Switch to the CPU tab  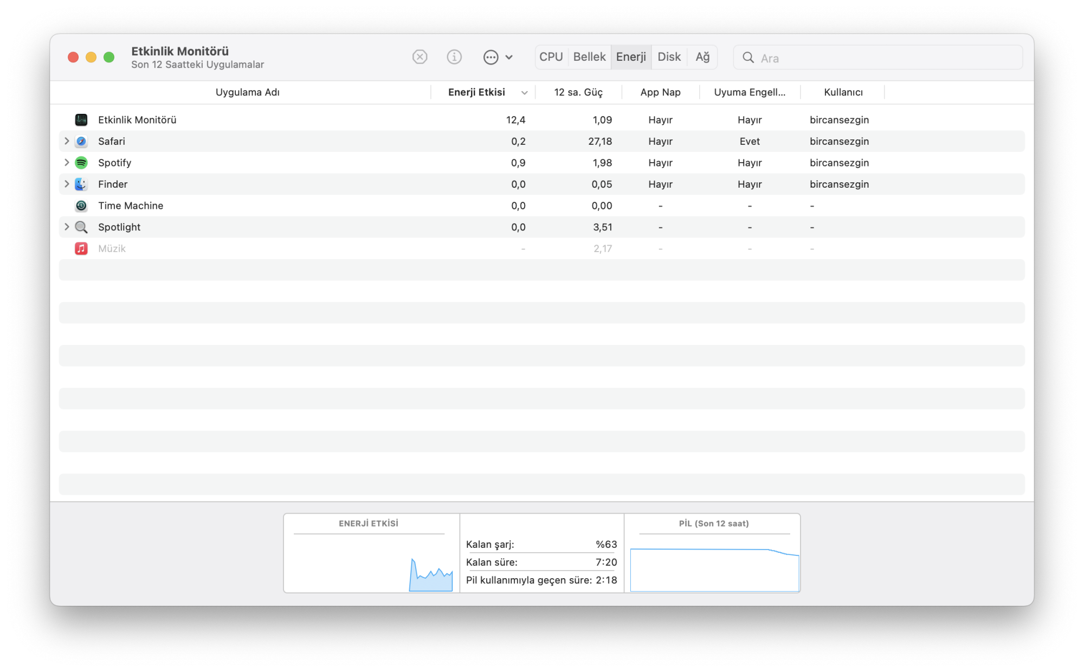tap(551, 57)
